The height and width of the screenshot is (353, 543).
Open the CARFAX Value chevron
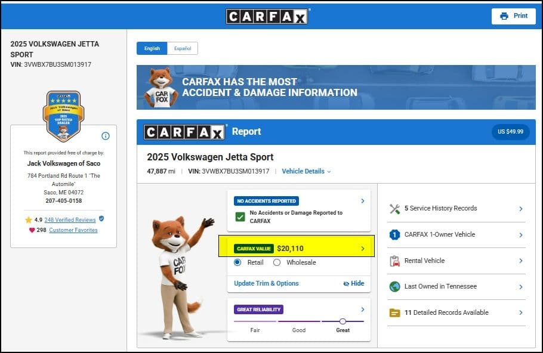363,249
